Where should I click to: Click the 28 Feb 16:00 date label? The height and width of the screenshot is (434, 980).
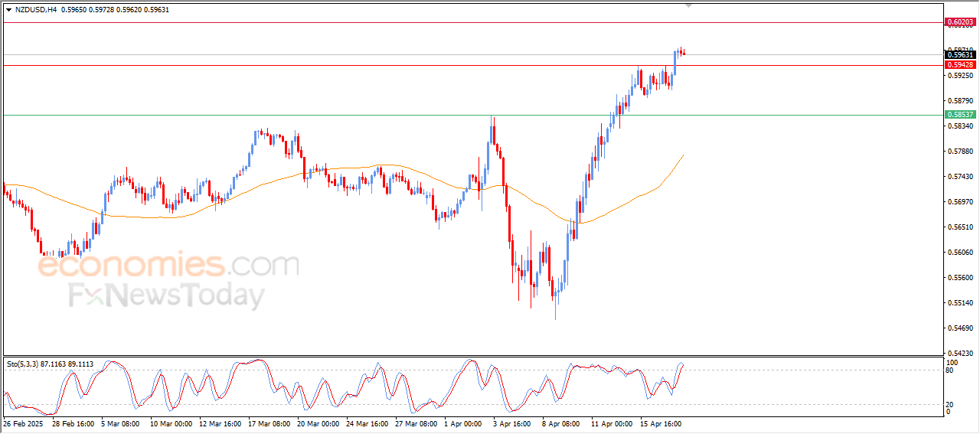point(73,423)
